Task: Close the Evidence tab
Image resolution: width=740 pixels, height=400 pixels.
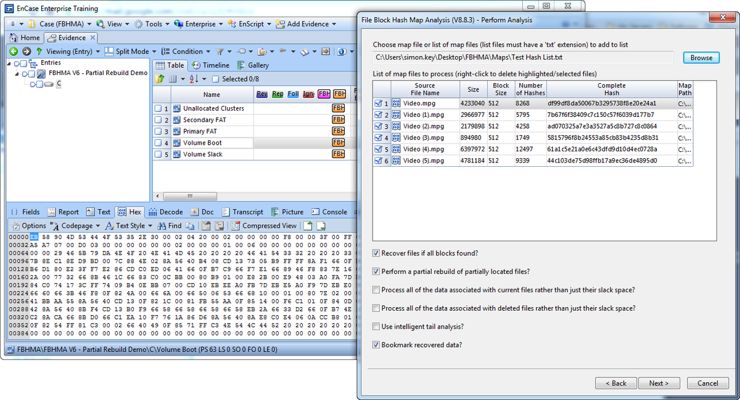Action: [91, 38]
